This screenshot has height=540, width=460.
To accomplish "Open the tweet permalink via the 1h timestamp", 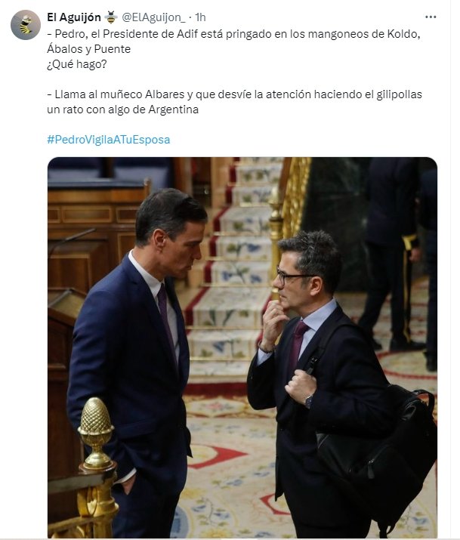I will [200, 17].
